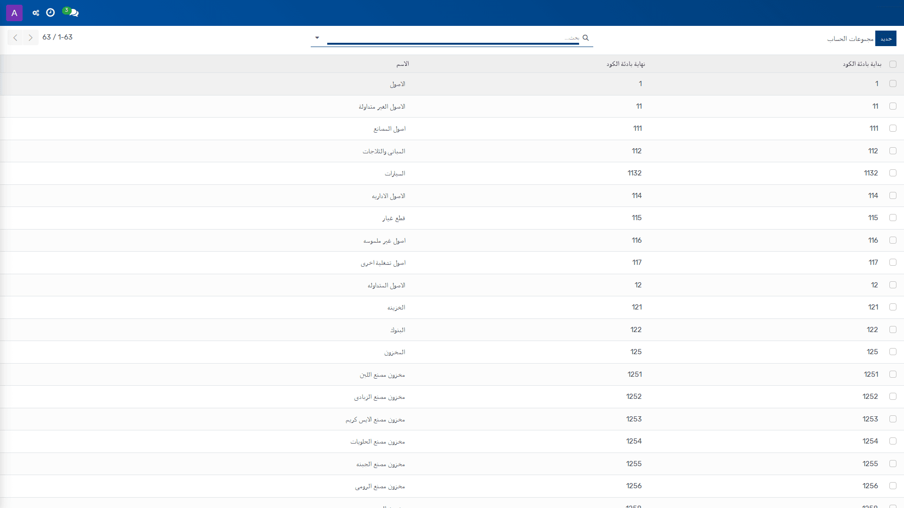Toggle the select-all header checkbox
This screenshot has width=904, height=508.
click(893, 64)
